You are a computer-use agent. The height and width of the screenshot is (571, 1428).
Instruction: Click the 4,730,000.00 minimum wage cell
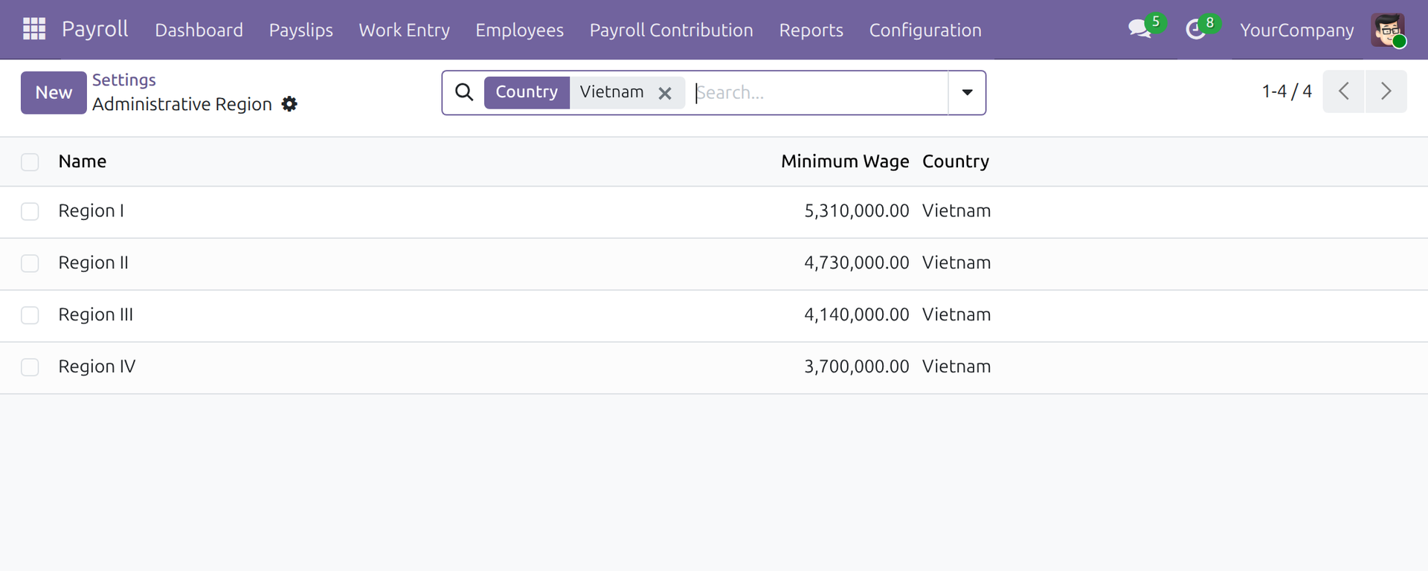pyautogui.click(x=857, y=263)
